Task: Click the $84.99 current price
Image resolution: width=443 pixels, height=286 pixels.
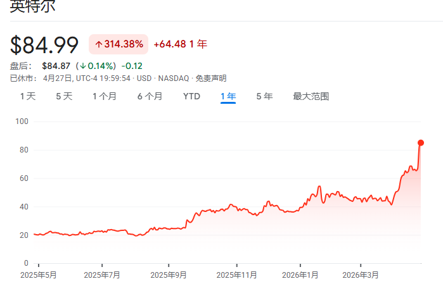Action: click(x=44, y=45)
